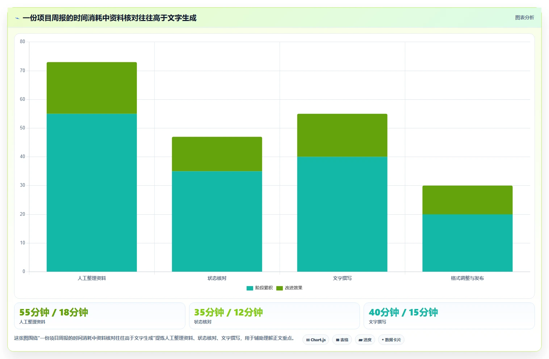549x359 pixels.
Task: Click the teal 阶段累积 legend swatch
Action: point(250,288)
